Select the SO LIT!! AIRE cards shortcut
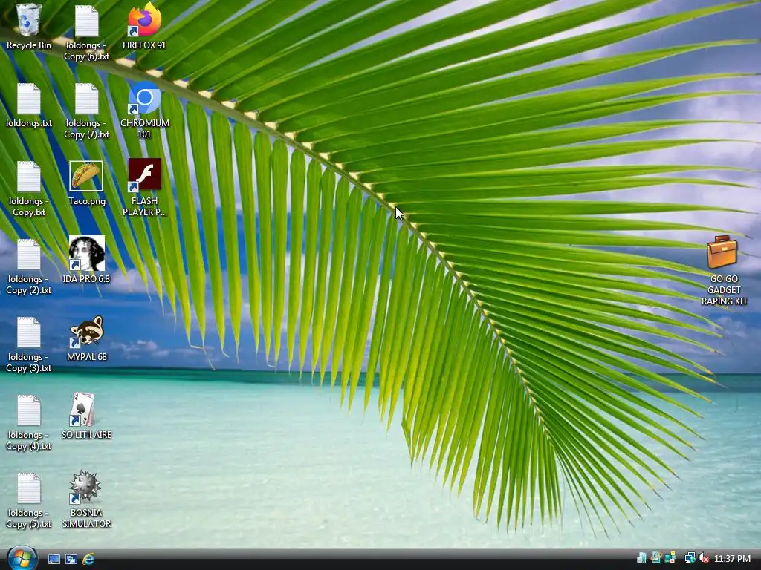 (86, 416)
